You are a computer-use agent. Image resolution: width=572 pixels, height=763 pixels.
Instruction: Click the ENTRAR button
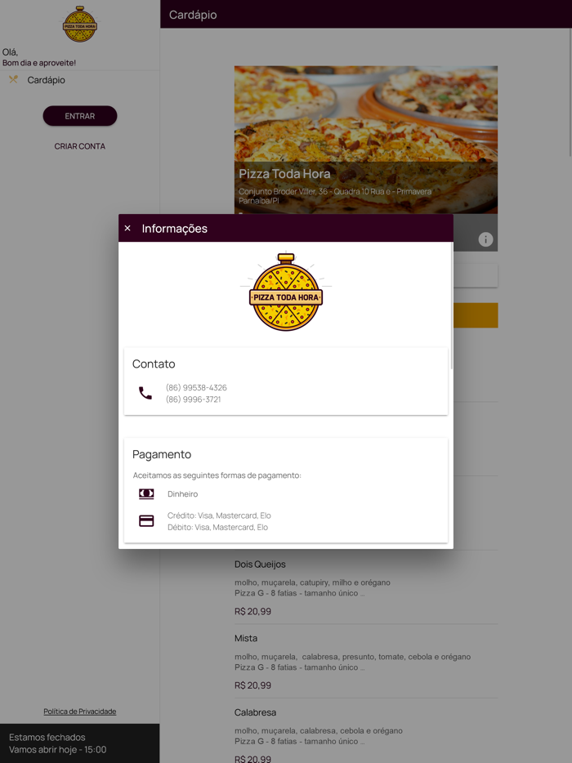pyautogui.click(x=80, y=116)
